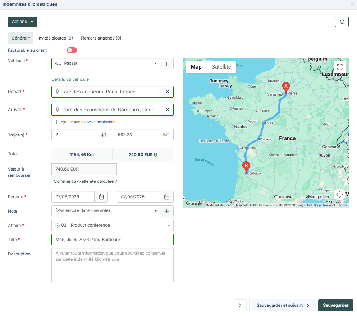The width and height of the screenshot is (357, 316).
Task: Open the Fichiers attachés (0) tab
Action: (x=101, y=38)
